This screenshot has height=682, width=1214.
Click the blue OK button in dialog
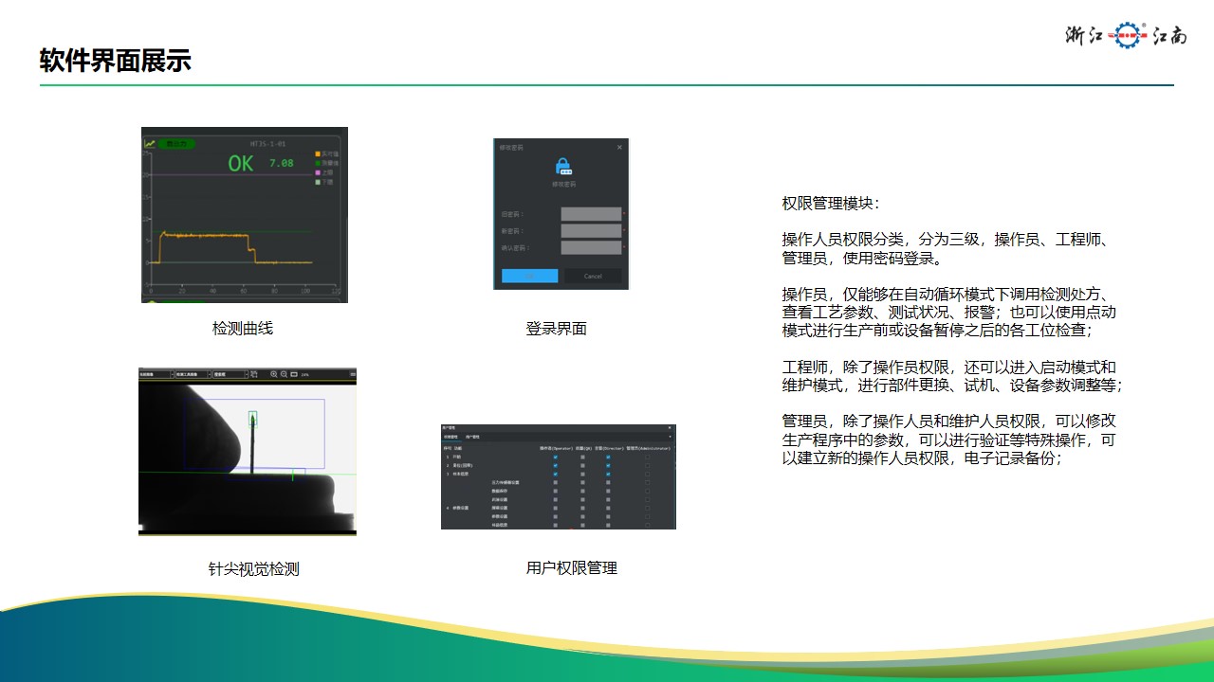(529, 277)
